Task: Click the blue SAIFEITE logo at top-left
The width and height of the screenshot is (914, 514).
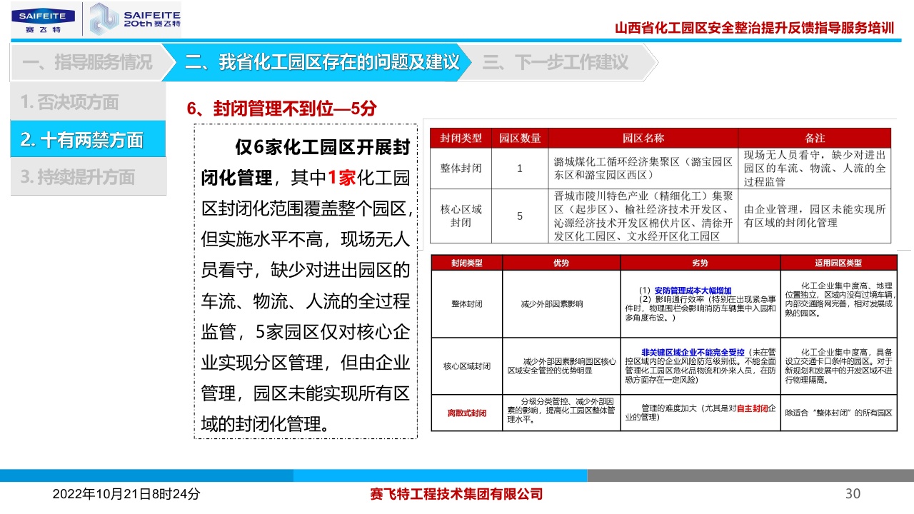Action: [43, 19]
